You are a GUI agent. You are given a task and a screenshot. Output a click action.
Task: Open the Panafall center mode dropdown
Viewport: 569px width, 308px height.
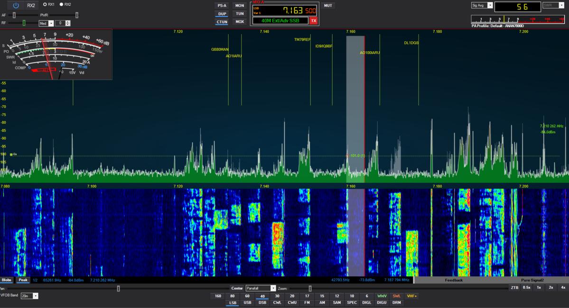coord(260,288)
